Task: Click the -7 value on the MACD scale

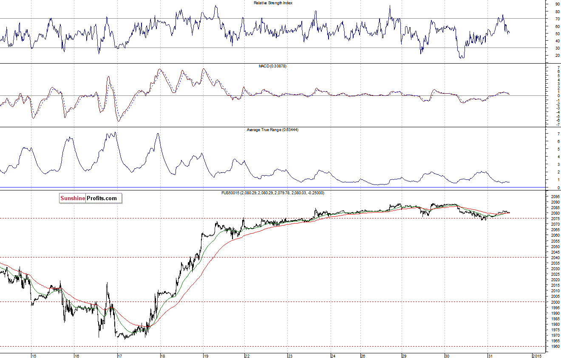Action: click(x=557, y=124)
